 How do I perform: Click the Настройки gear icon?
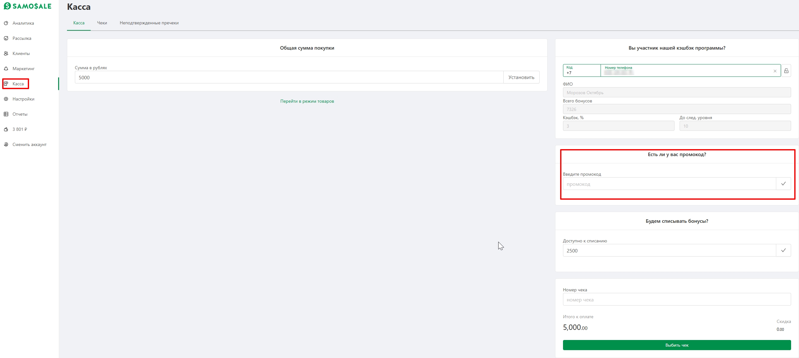pos(6,99)
